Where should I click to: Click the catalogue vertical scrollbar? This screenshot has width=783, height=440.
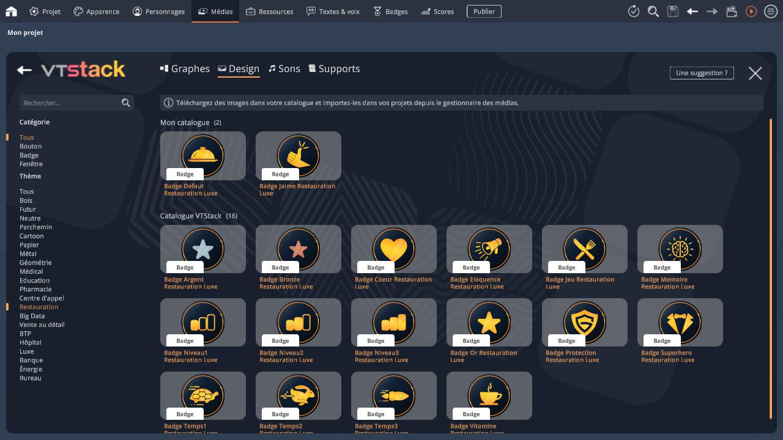pos(771,269)
